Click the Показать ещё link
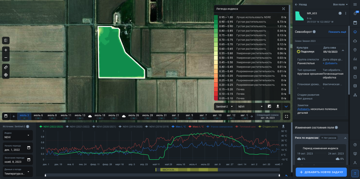 [x=337, y=32]
